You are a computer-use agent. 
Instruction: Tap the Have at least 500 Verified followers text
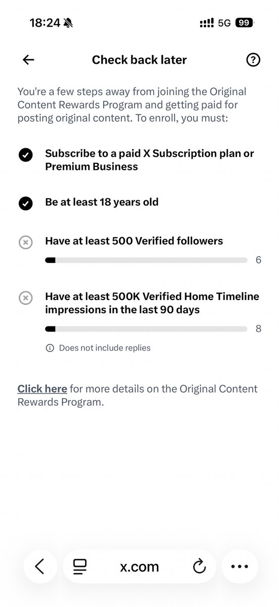[x=134, y=241]
